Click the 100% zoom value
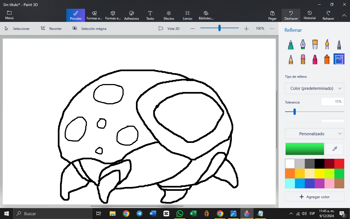The width and height of the screenshot is (350, 219). point(260,28)
